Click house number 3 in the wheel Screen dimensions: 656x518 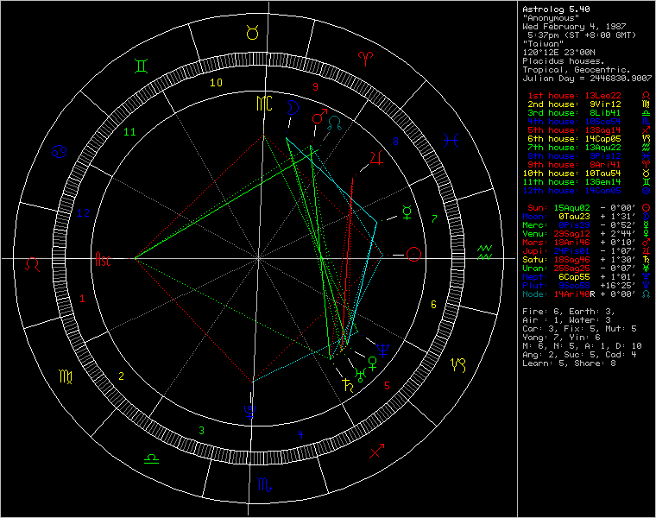pos(202,431)
